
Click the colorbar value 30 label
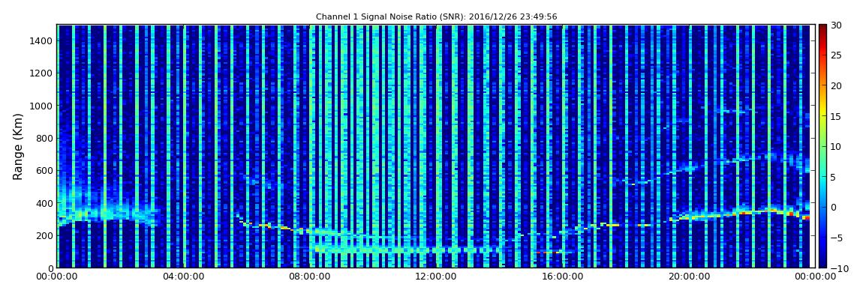[x=836, y=25]
